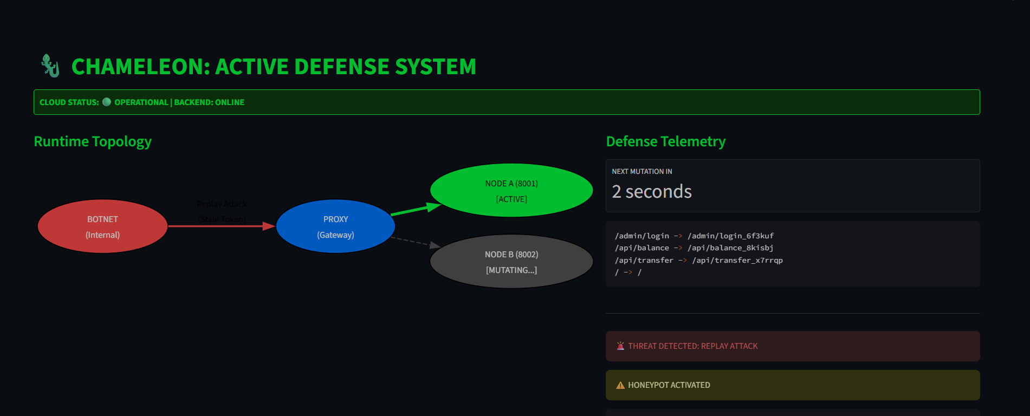Click the Runtime Topology heading

[93, 141]
